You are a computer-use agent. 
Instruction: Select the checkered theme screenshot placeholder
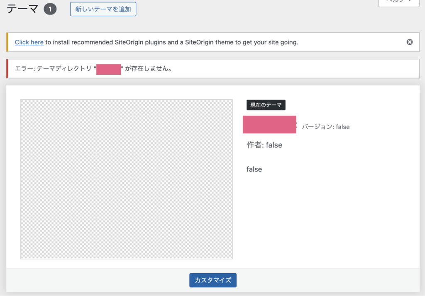126,179
